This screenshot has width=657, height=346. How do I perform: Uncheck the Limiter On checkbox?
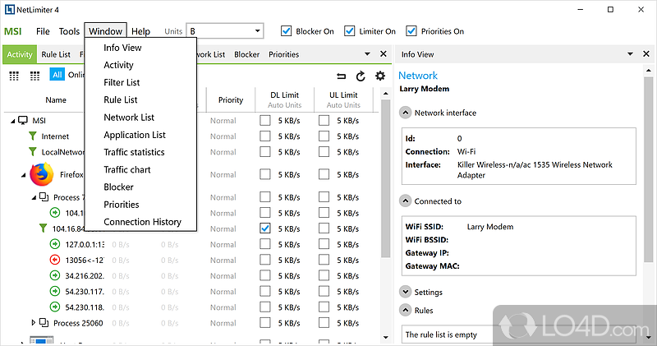[x=350, y=31]
